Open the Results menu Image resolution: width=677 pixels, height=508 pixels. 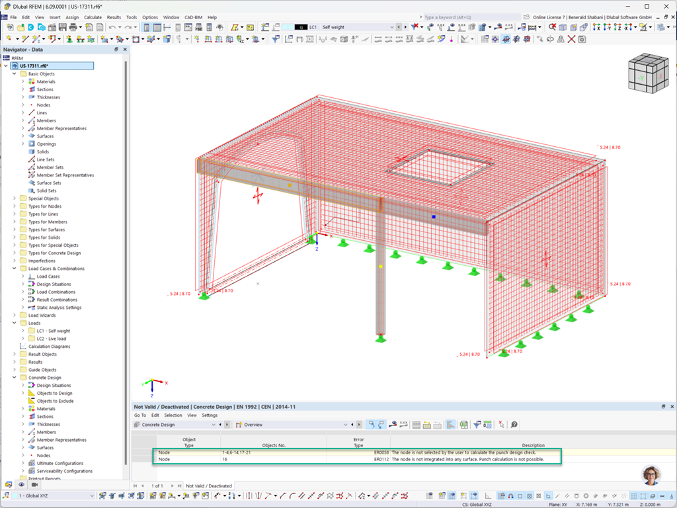coord(114,17)
